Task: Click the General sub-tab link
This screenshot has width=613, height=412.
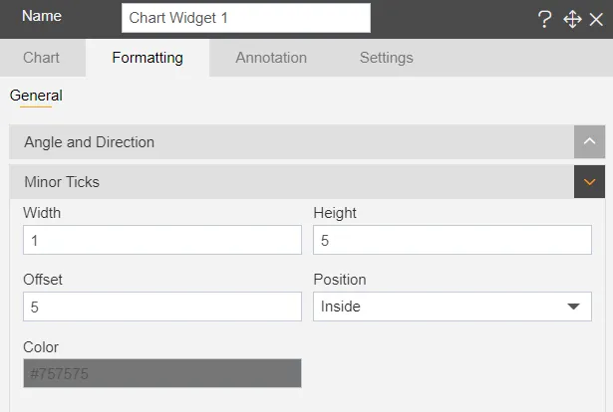Action: click(x=36, y=96)
